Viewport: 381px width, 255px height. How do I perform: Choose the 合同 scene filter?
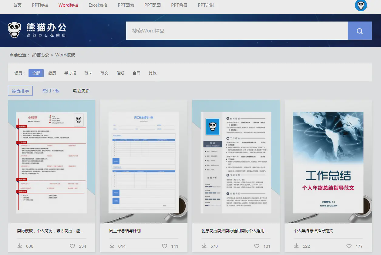pyautogui.click(x=137, y=73)
